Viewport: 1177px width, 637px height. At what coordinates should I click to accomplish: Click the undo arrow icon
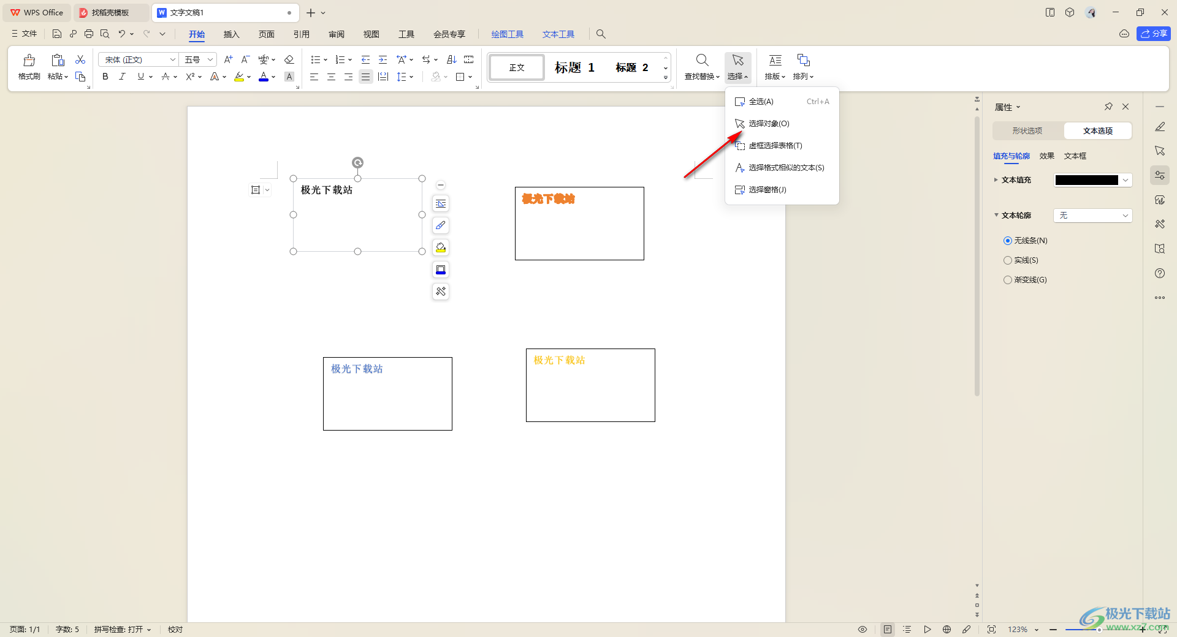(122, 34)
